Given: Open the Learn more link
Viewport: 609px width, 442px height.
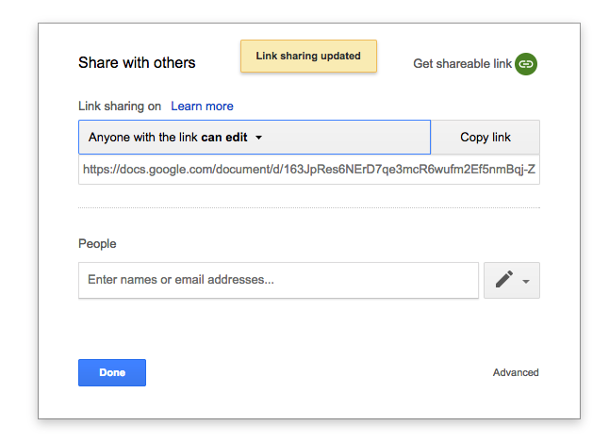Looking at the screenshot, I should coord(202,106).
